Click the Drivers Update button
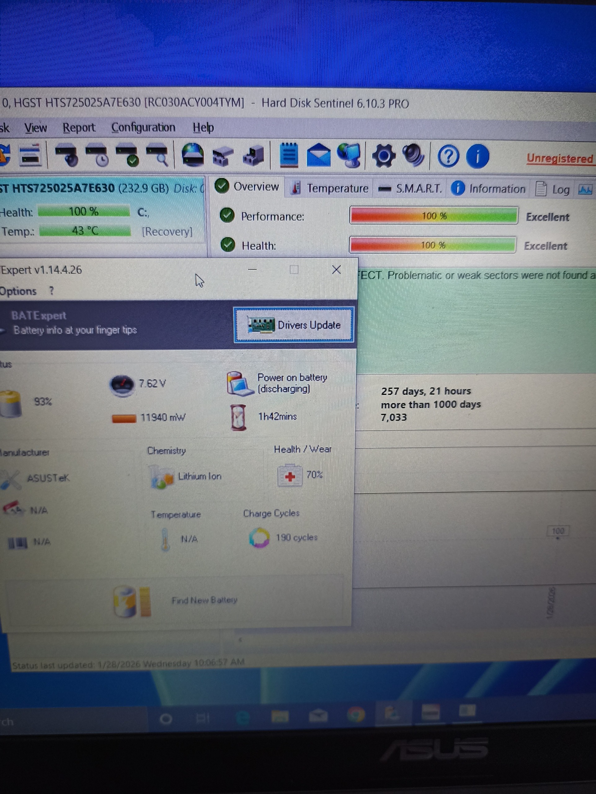 [x=294, y=325]
